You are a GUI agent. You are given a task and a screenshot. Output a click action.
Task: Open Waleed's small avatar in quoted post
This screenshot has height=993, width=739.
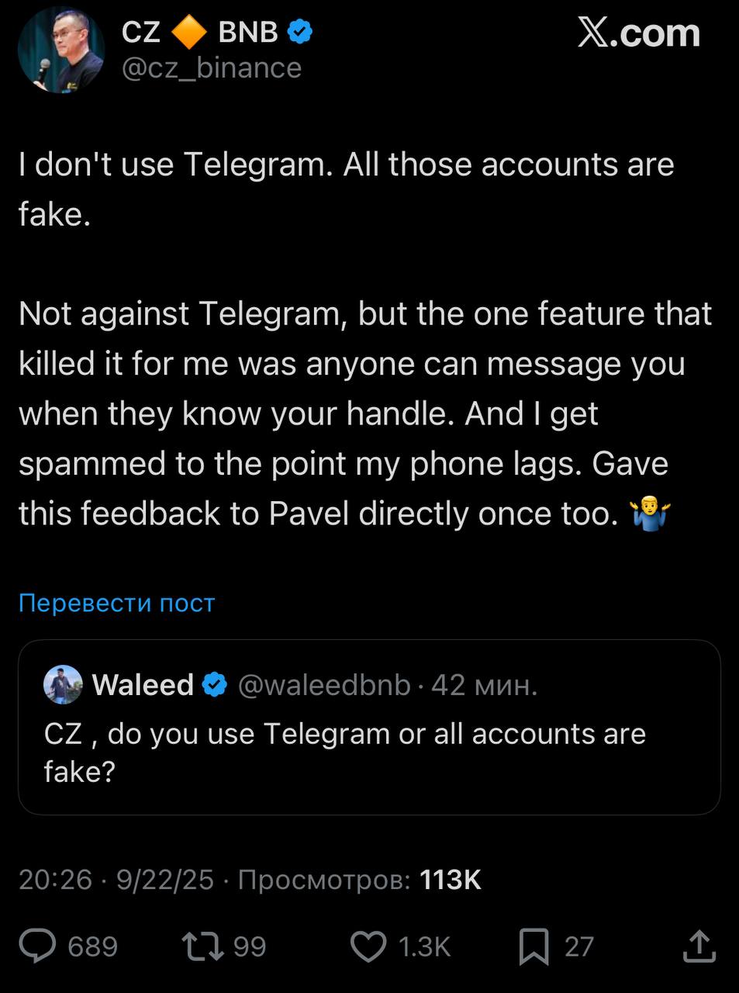coord(64,685)
